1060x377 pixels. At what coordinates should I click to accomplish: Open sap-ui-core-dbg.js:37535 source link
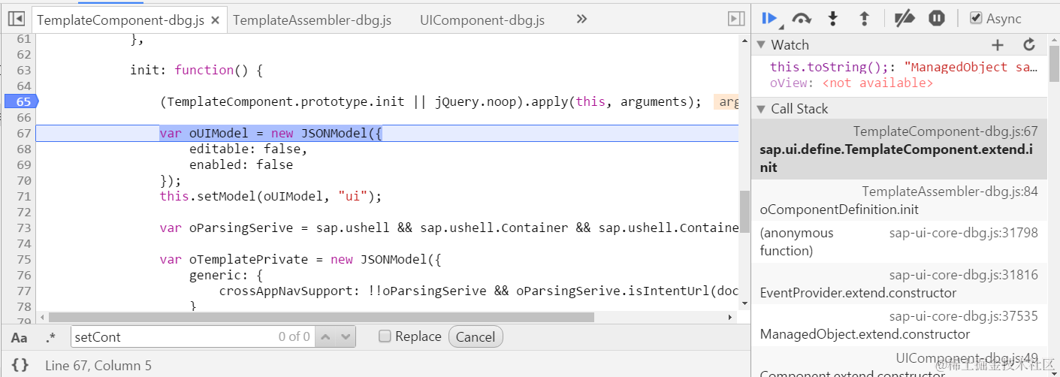964,316
